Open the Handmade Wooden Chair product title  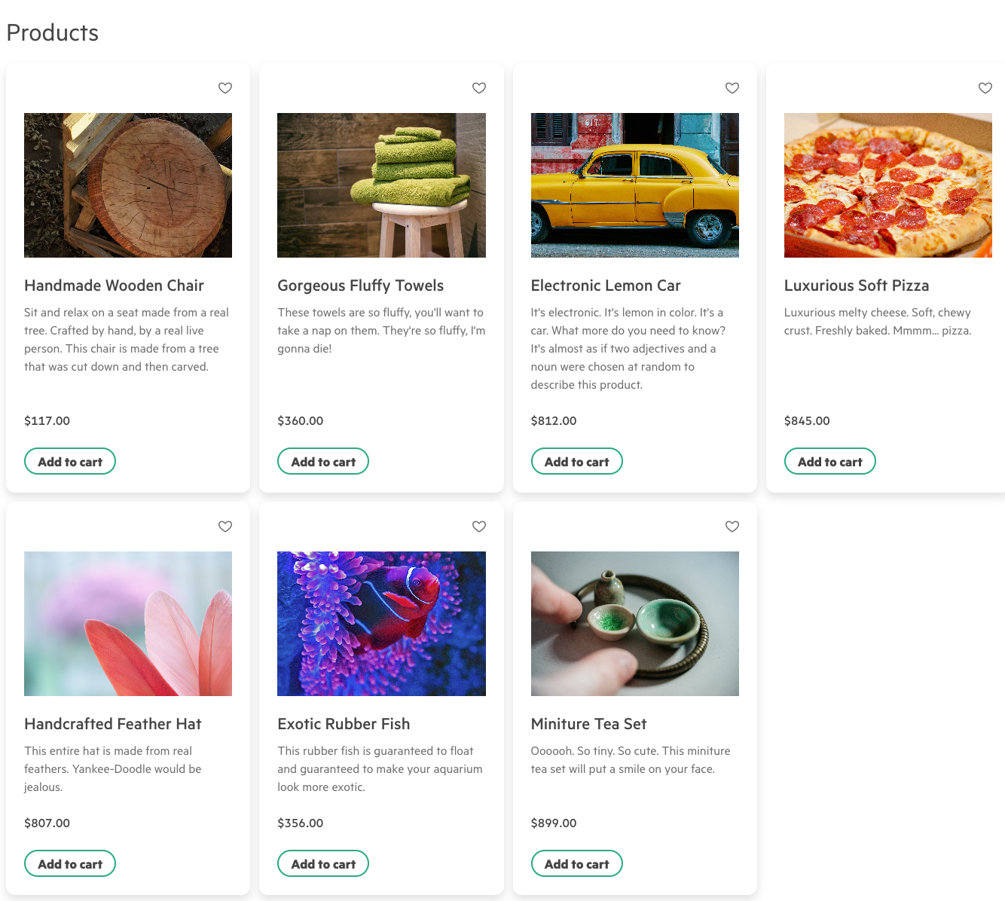(114, 286)
